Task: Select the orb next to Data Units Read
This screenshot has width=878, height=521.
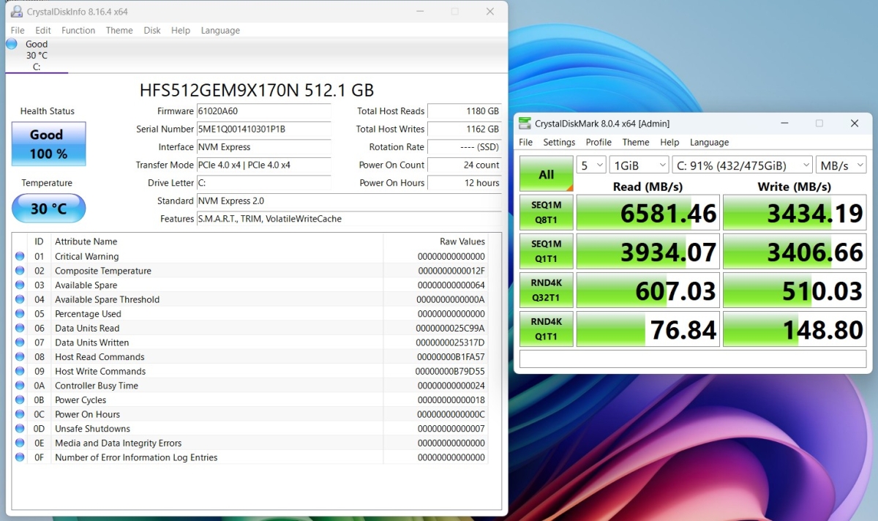Action: tap(20, 329)
